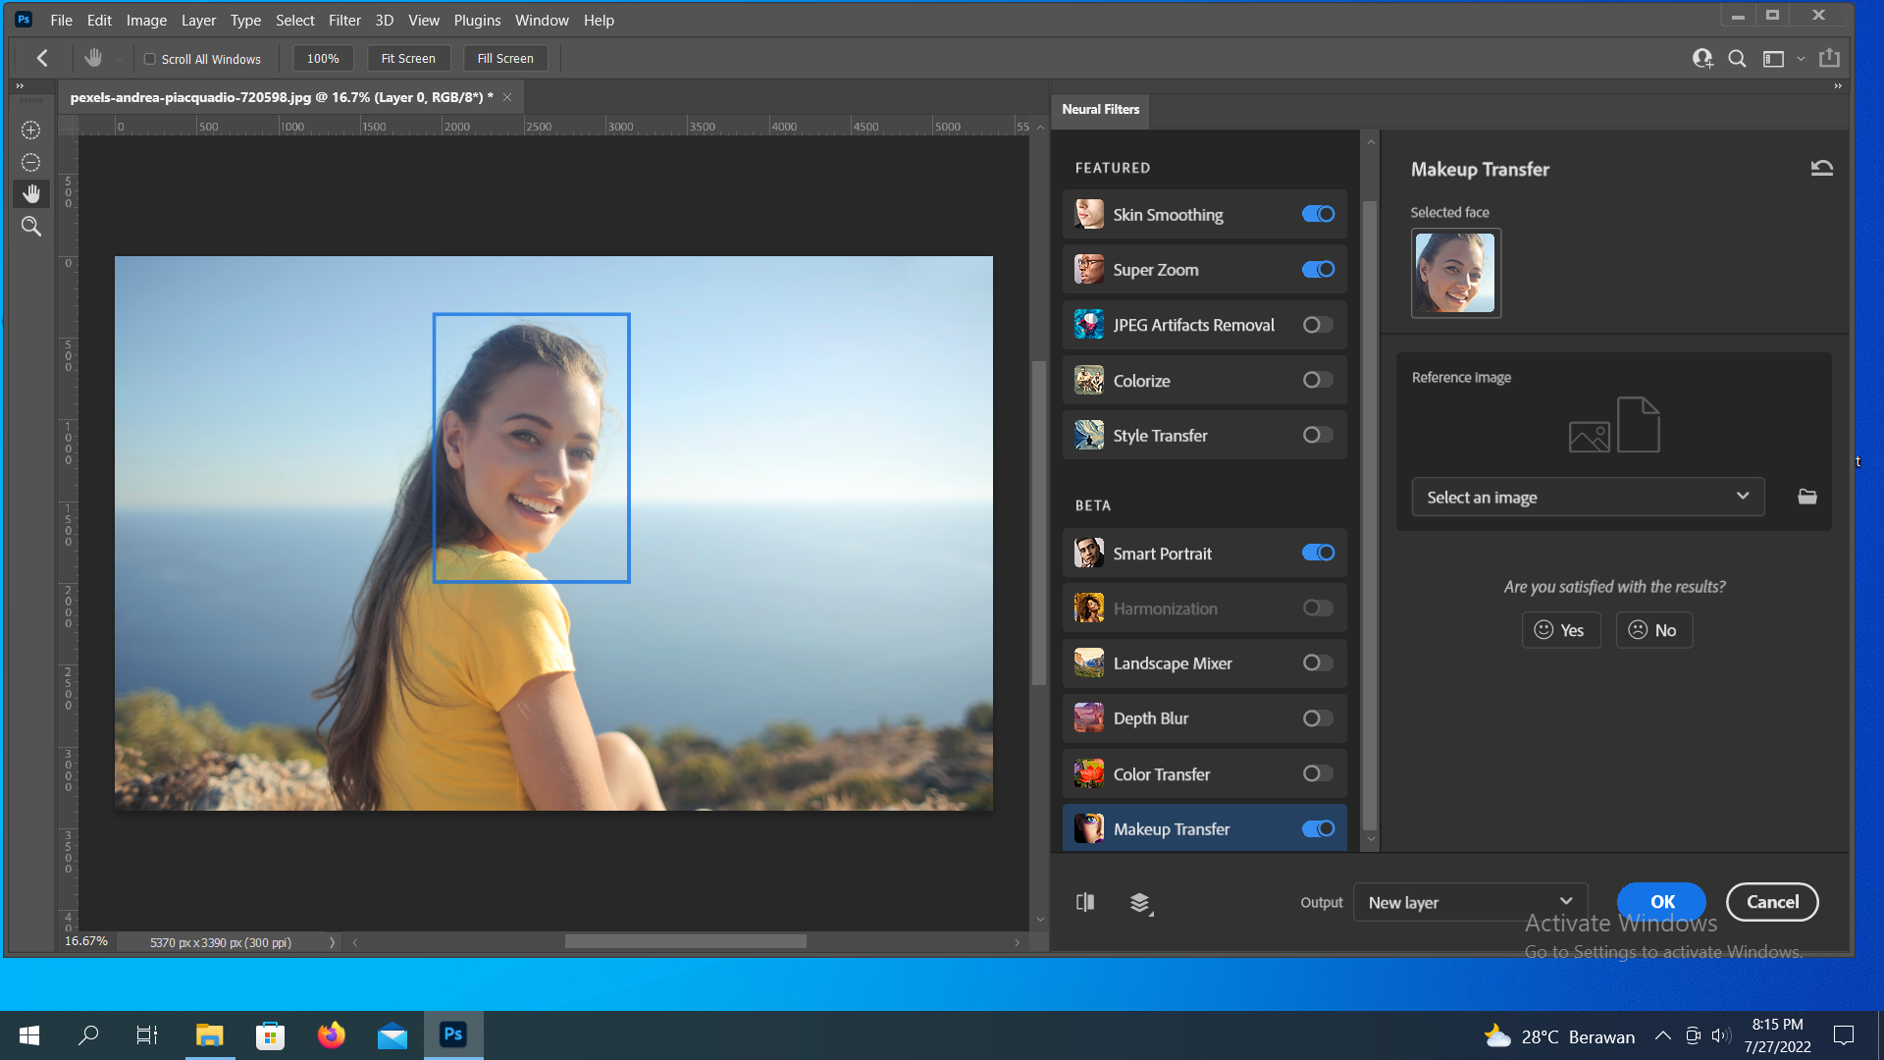Browse for reference image folder icon

pyautogui.click(x=1807, y=497)
